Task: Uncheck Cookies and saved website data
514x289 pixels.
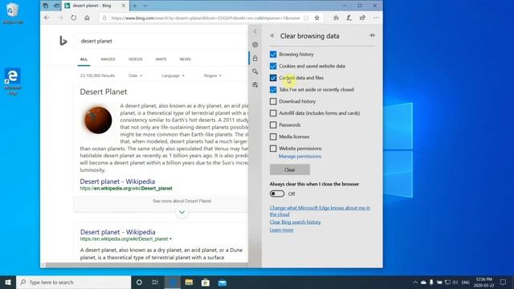Action: pyautogui.click(x=273, y=66)
